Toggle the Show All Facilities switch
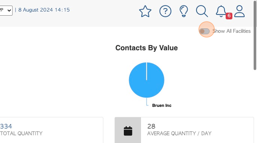The height and width of the screenshot is (143, 257). point(204,31)
